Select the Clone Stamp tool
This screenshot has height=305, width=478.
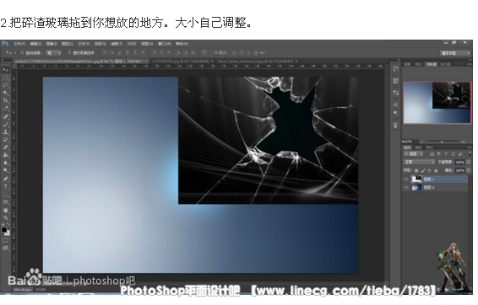[x=5, y=132]
